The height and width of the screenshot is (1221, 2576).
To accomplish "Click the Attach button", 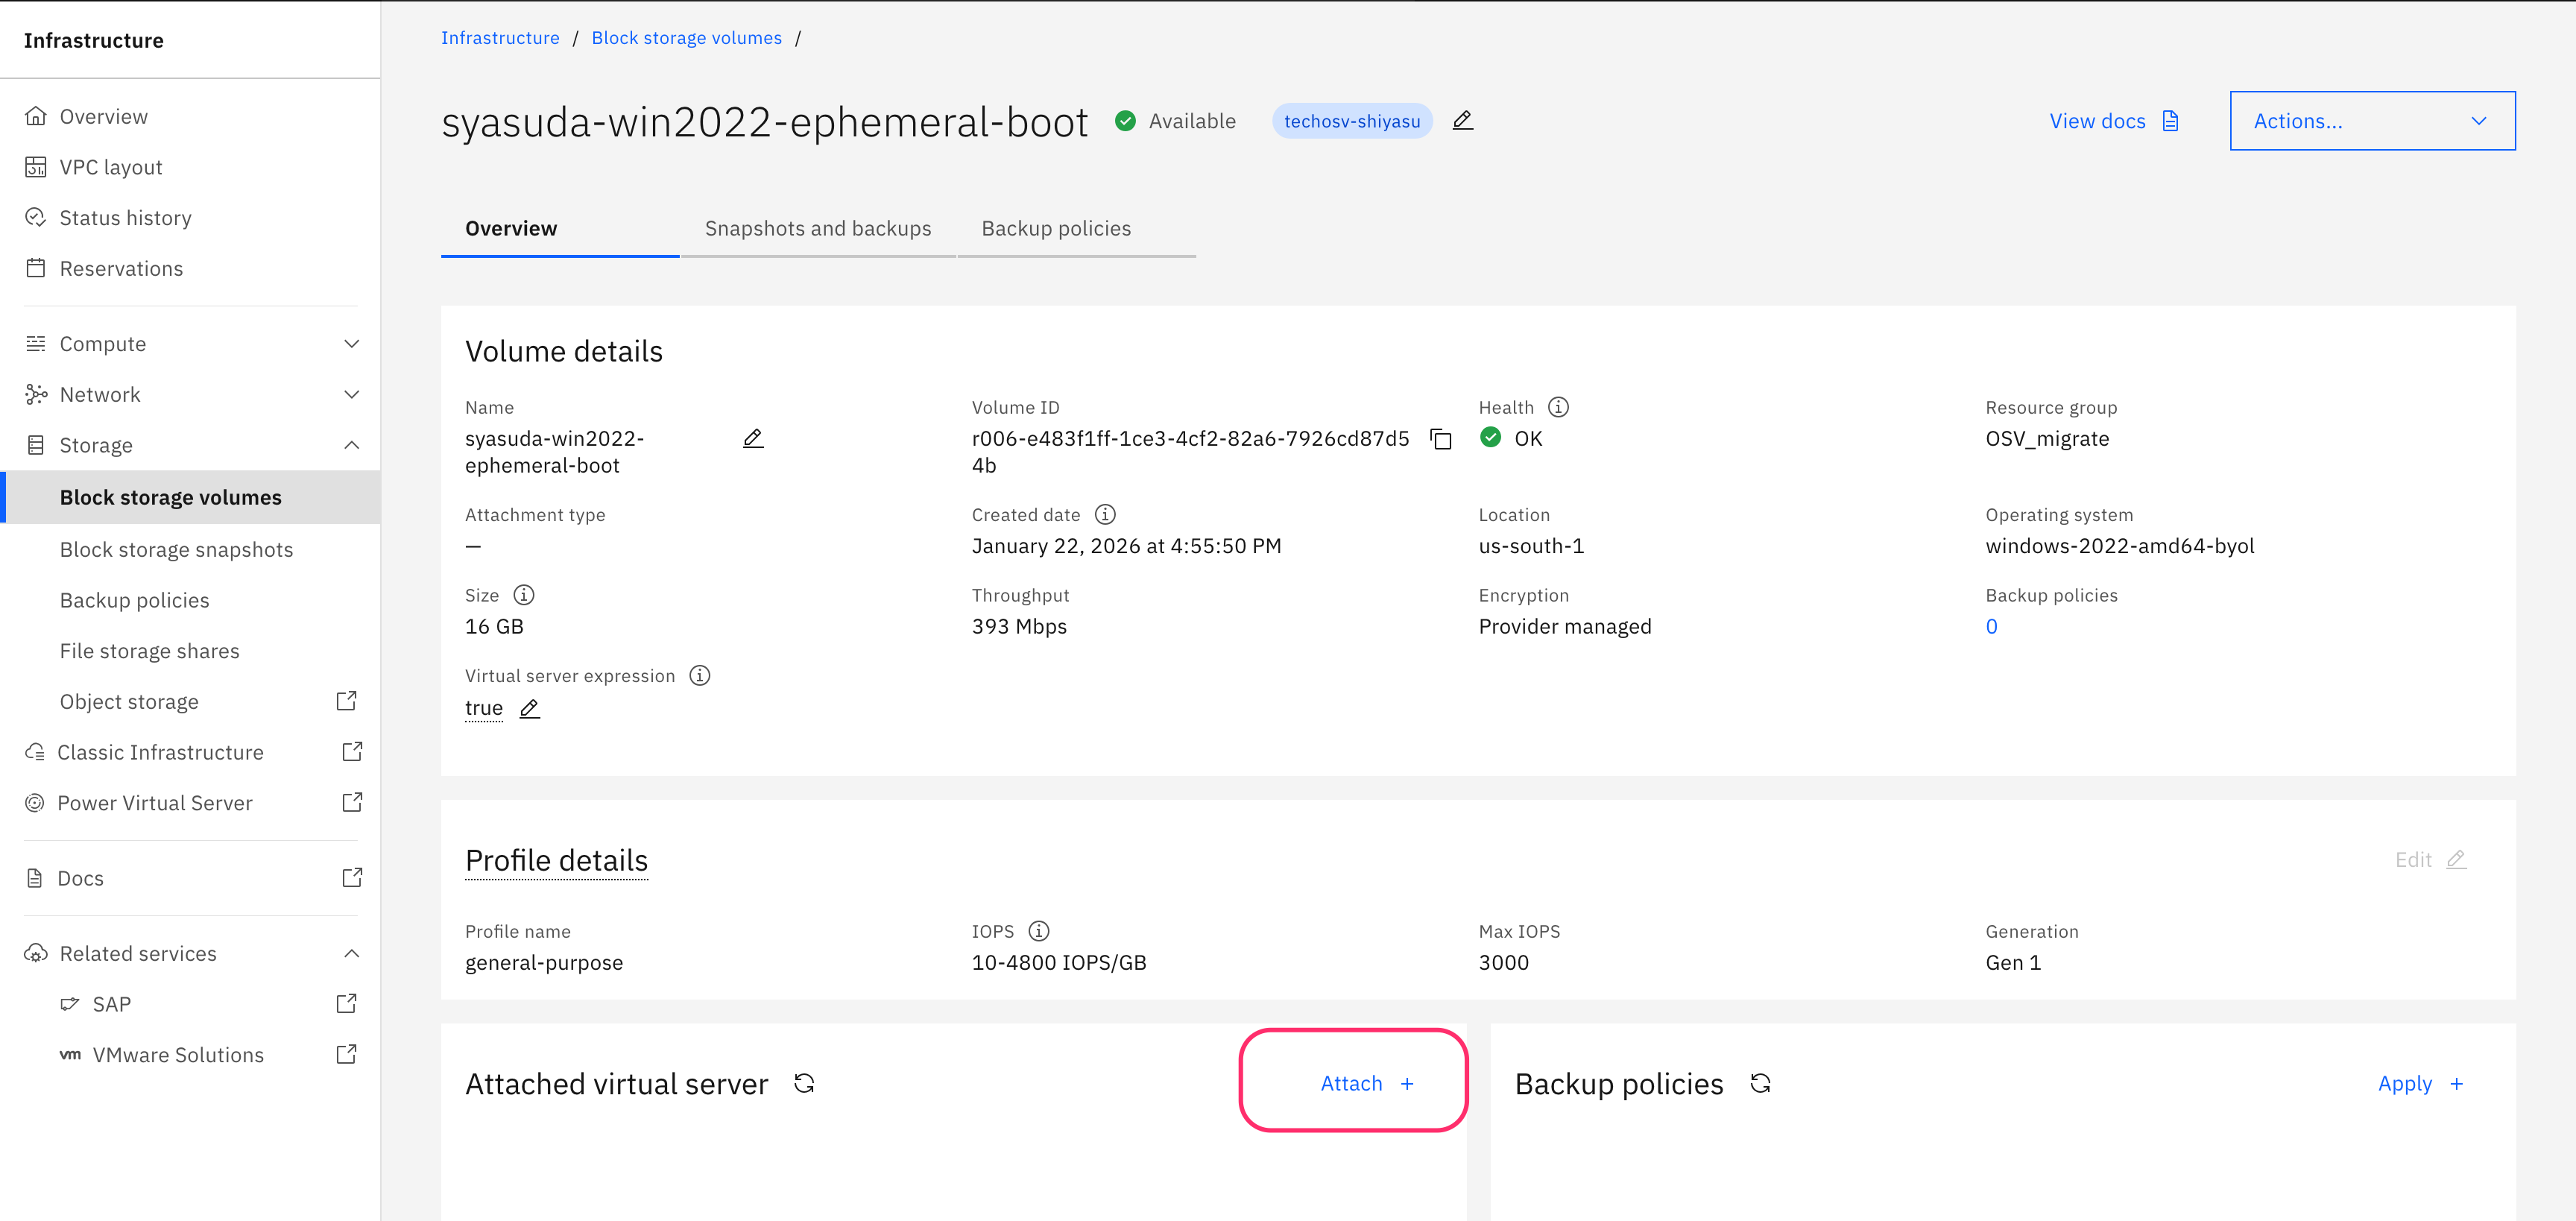I will click(x=1366, y=1083).
